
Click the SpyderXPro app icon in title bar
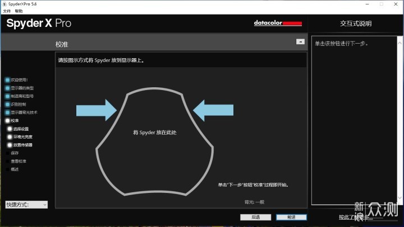coord(4,4)
